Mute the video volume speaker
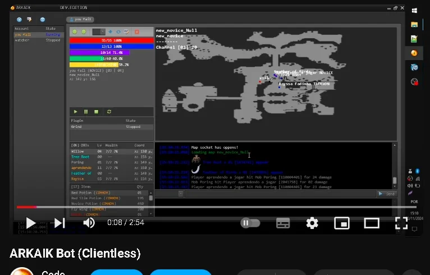 click(89, 223)
